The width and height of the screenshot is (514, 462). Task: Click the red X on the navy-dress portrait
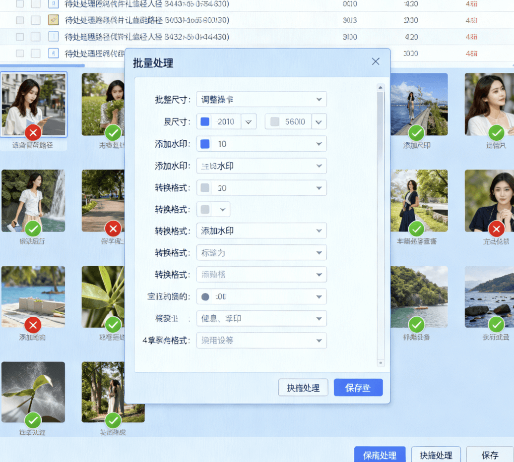[x=496, y=229]
